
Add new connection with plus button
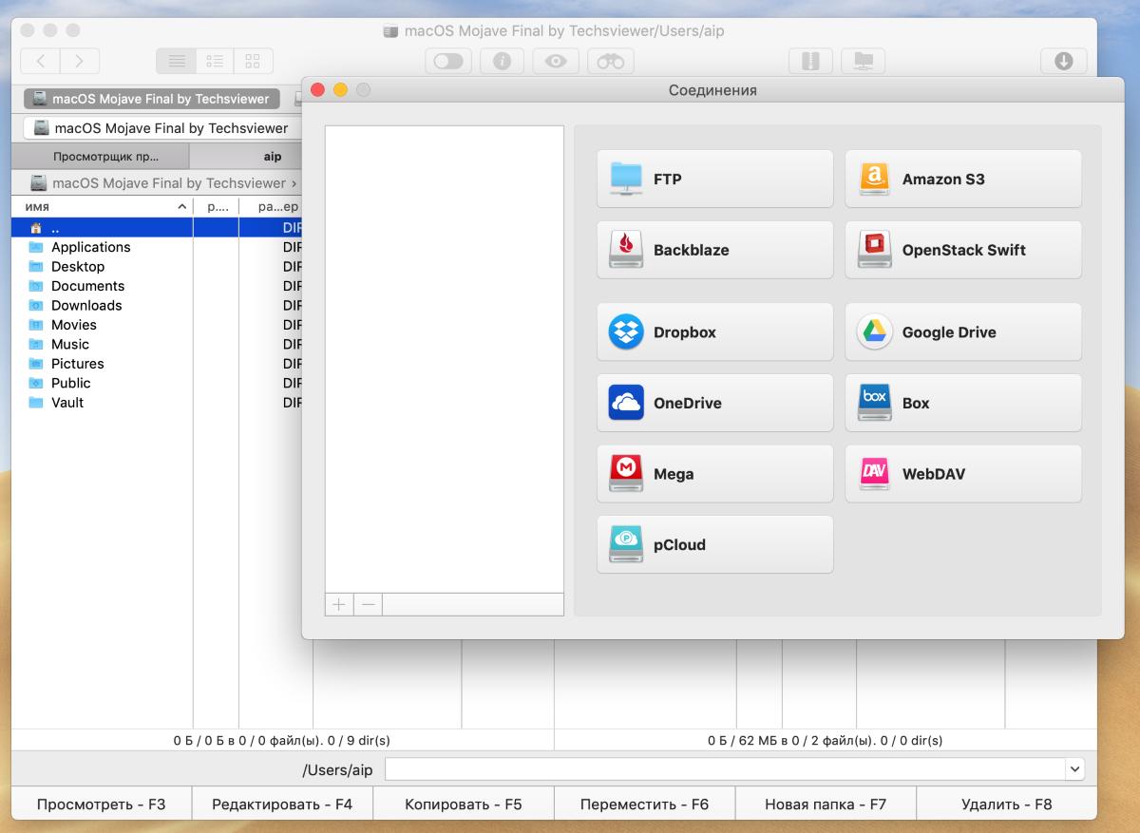(x=339, y=604)
